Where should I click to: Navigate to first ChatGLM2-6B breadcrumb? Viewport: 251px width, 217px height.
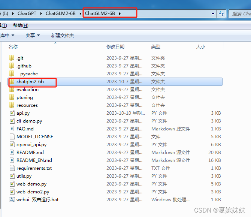tap(61, 13)
